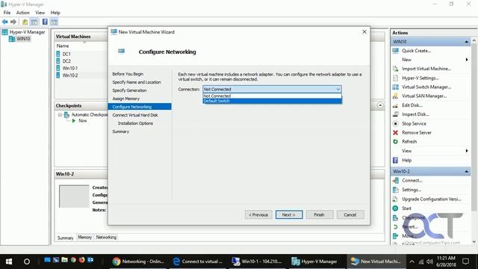Image resolution: width=478 pixels, height=269 pixels.
Task: Click the DC2 virtual machine icon
Action: [58, 61]
